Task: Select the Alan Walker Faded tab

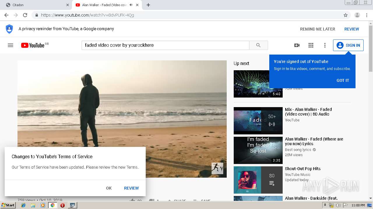Action: coord(107,5)
